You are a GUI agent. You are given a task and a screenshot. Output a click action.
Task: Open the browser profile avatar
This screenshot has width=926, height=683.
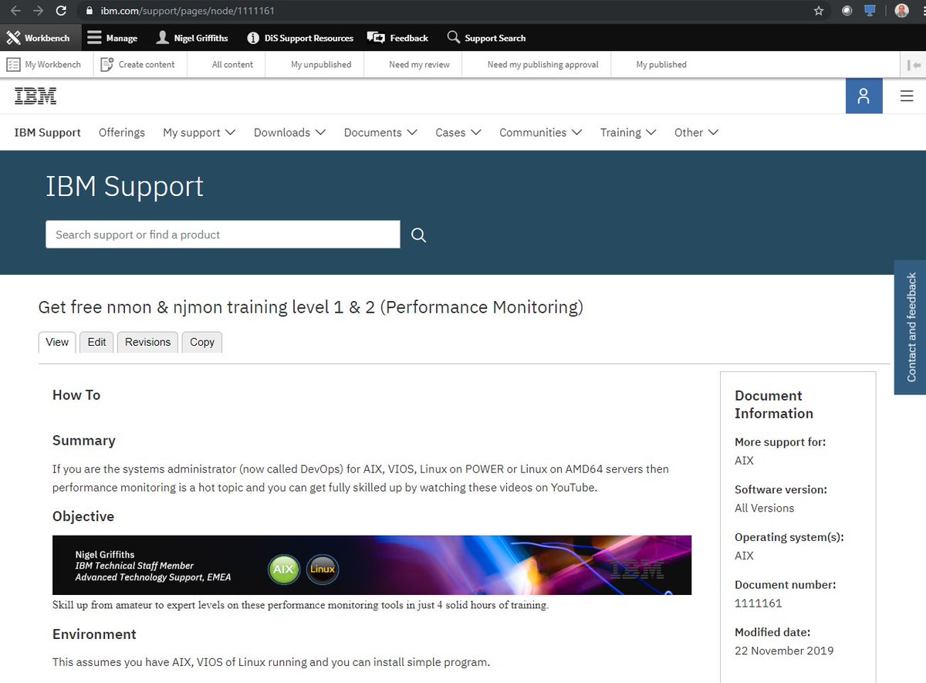pyautogui.click(x=901, y=11)
